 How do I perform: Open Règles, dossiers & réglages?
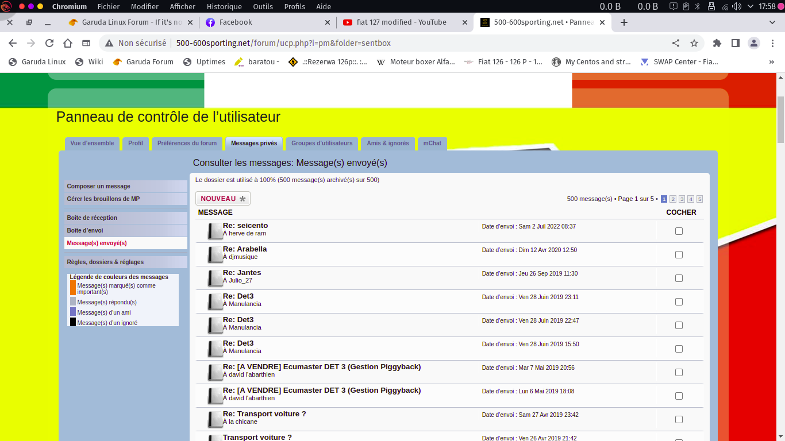(126, 262)
